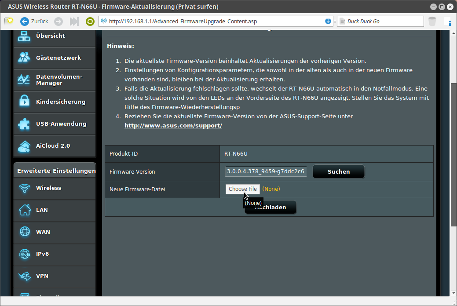Open the asus.com/support link
The image size is (457, 306).
coord(173,126)
